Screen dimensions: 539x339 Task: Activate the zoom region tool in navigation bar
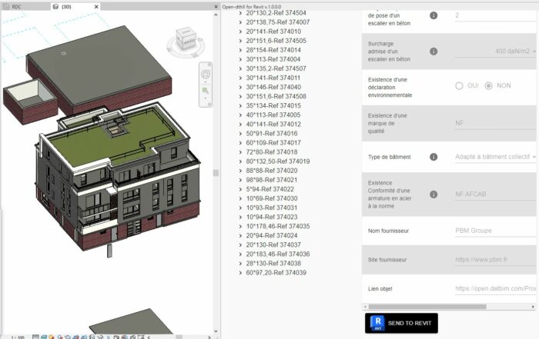pos(206,91)
